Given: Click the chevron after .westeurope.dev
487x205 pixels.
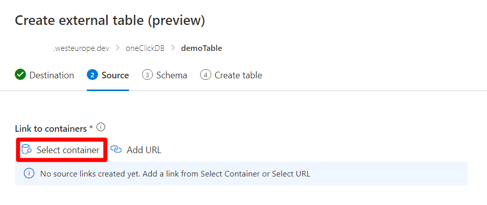Looking at the screenshot, I should [x=117, y=48].
